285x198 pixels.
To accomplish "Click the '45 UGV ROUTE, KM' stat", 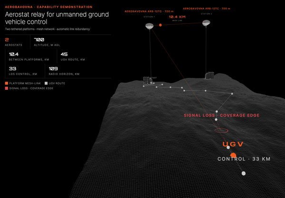I will (x=73, y=57).
